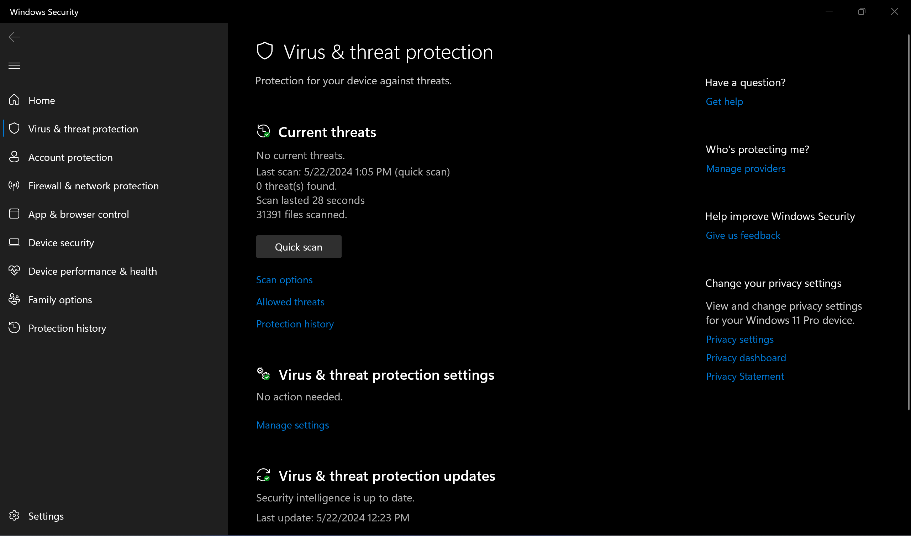Open Device performance & health
Screen dimensions: 911x536
pos(93,271)
